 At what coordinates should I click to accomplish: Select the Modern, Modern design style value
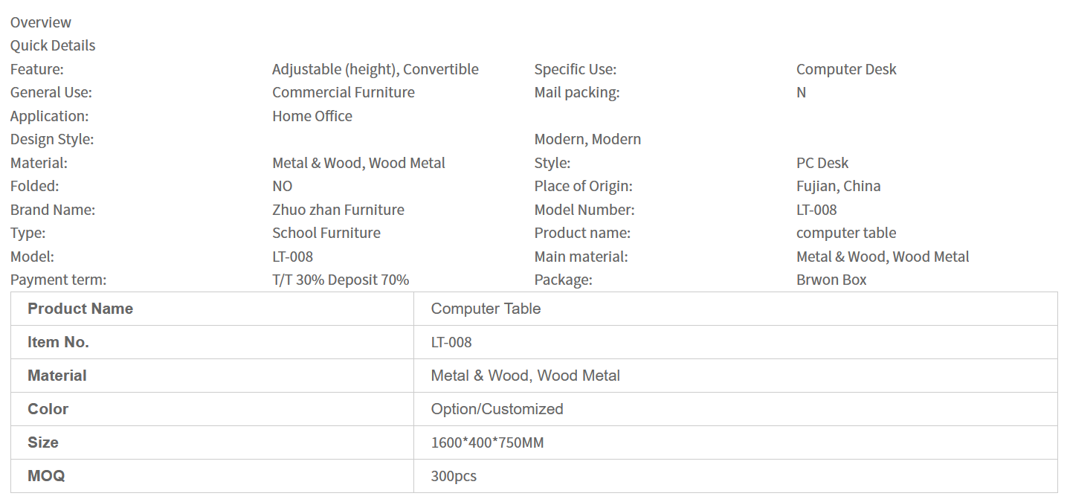[587, 139]
